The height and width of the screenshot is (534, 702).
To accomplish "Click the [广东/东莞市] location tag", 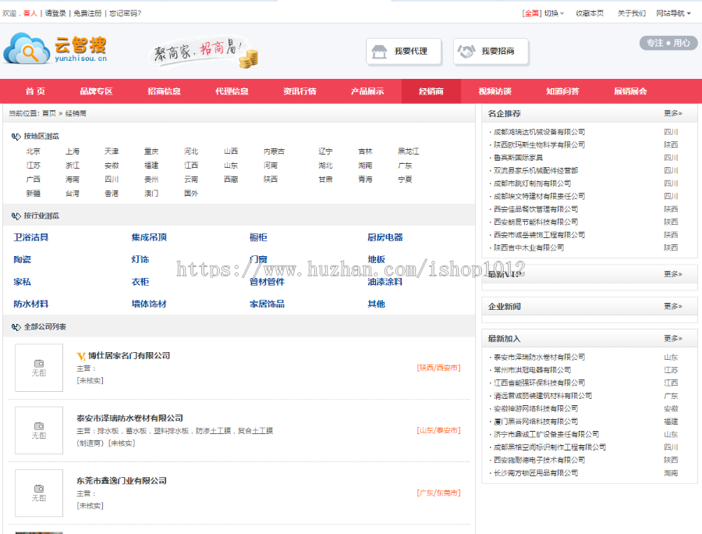I will pyautogui.click(x=438, y=493).
